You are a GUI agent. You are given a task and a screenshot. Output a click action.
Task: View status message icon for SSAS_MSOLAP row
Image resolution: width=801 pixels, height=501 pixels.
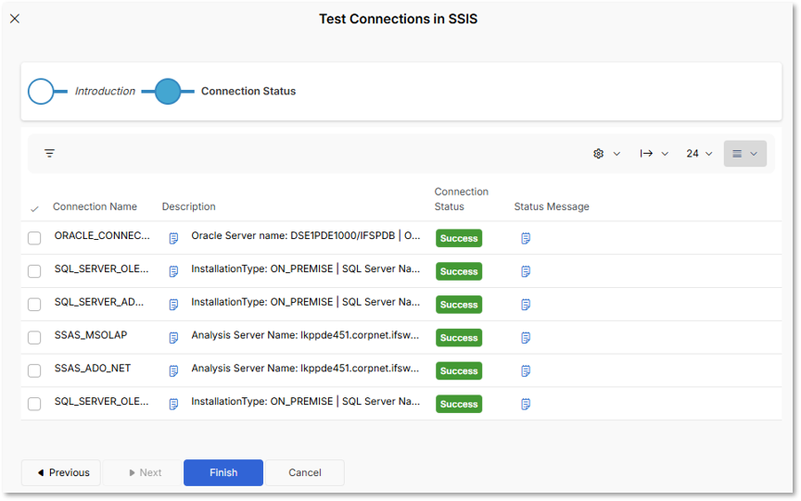[x=526, y=338]
